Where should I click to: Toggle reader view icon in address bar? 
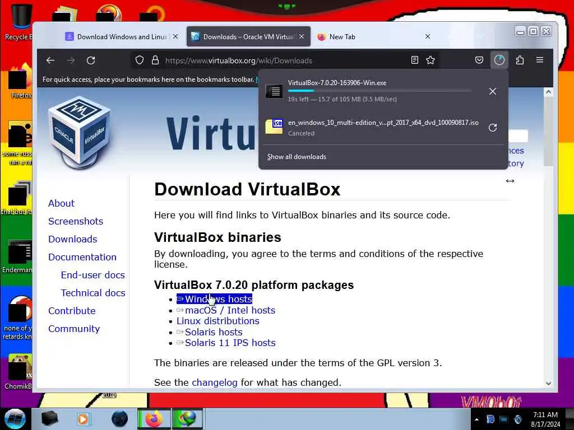[414, 60]
